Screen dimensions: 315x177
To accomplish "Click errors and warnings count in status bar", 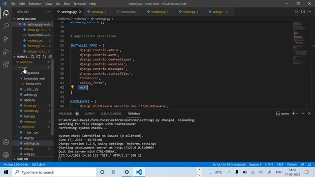I will [38, 164].
